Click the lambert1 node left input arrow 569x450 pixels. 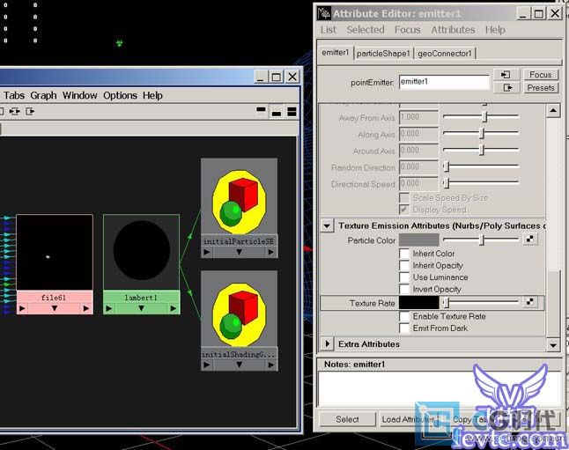click(x=109, y=308)
